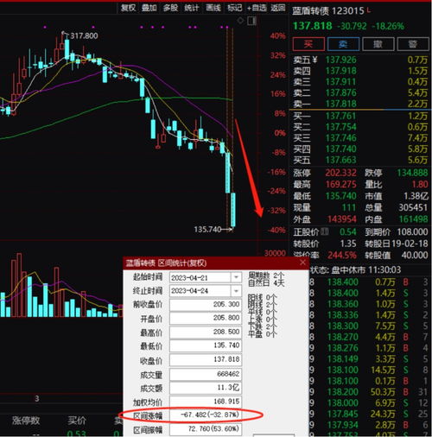
Task: Open the 终止时间 date dropdown
Action: [236, 291]
